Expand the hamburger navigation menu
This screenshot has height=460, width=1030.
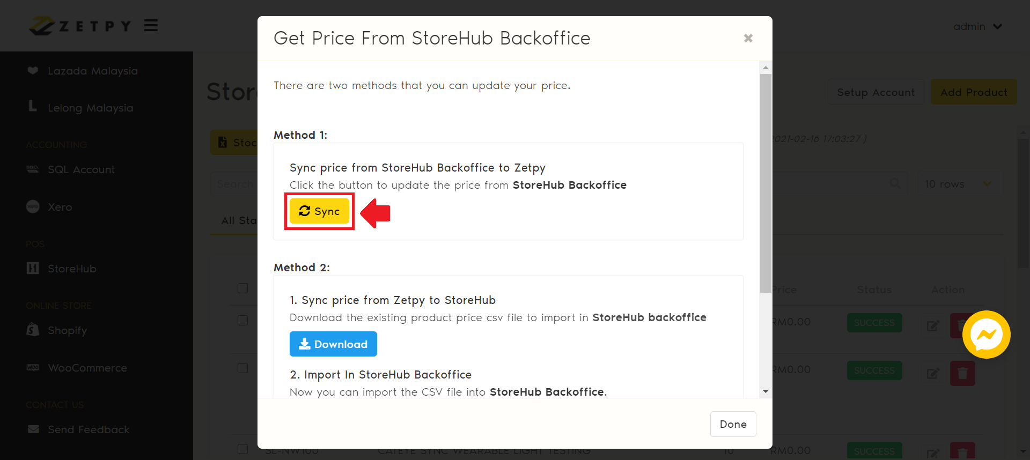[x=151, y=25]
